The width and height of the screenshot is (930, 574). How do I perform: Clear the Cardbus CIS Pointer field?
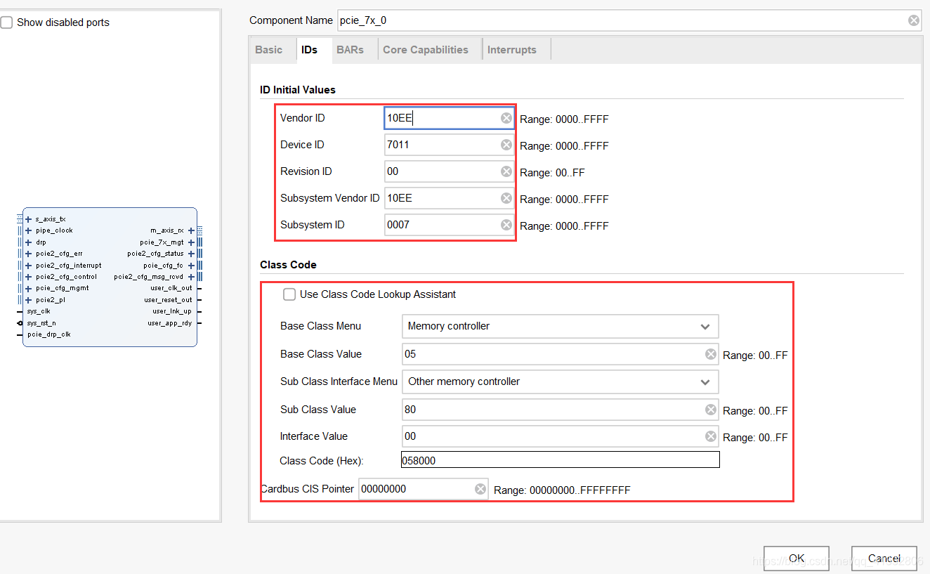[x=480, y=489]
